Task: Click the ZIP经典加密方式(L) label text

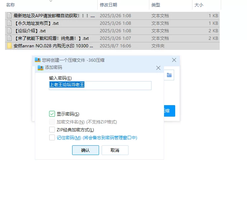Action: click(x=75, y=130)
